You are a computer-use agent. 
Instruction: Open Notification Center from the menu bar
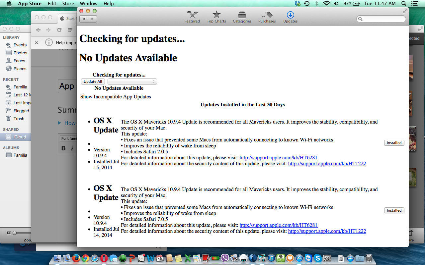coord(414,4)
